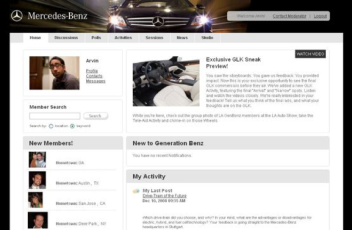352x230 pixels.
Task: Click the Hometown: San Jose, CA text
Action: 80,204
